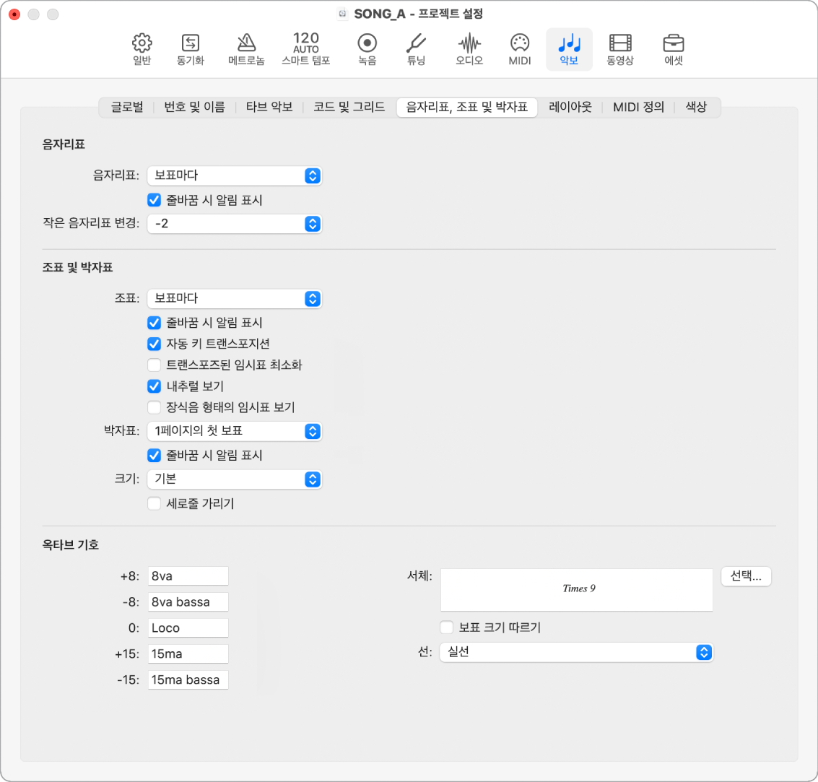This screenshot has height=782, width=818.
Task: Click the 선택... font choose button
Action: [746, 576]
